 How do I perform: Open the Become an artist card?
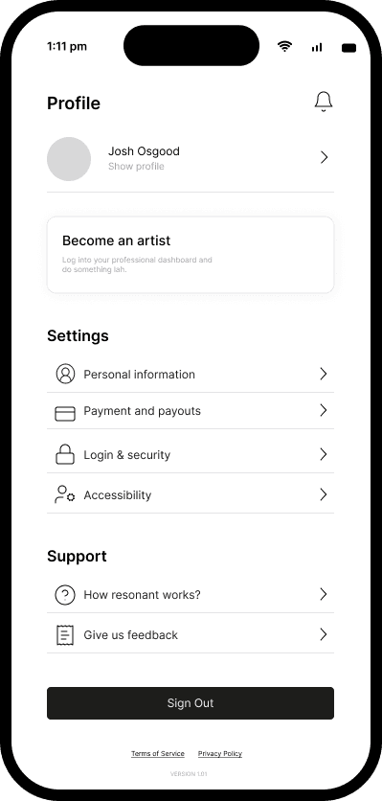pos(191,255)
